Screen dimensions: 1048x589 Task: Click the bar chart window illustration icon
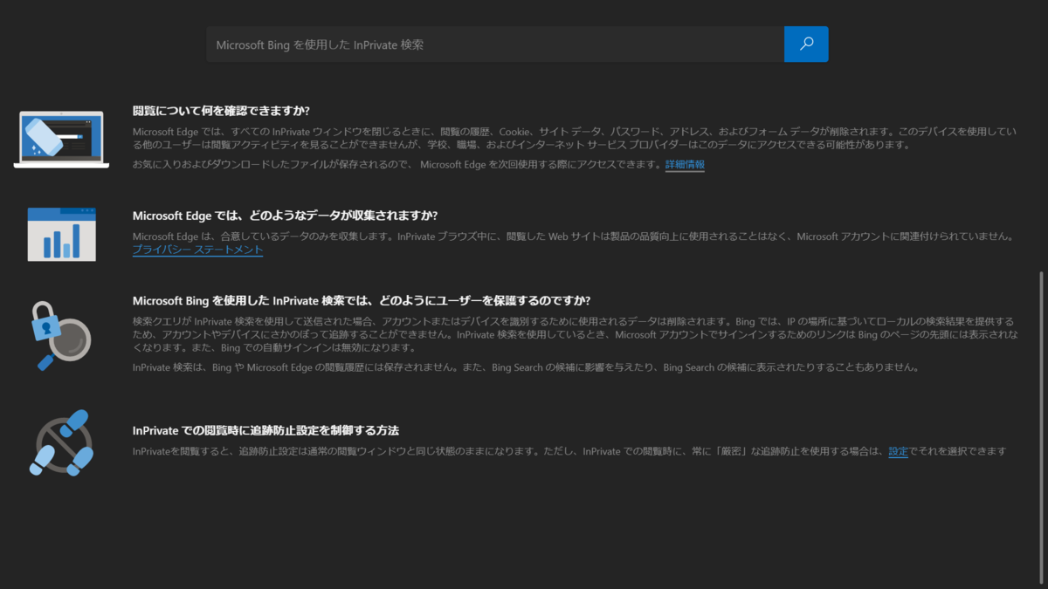(61, 235)
